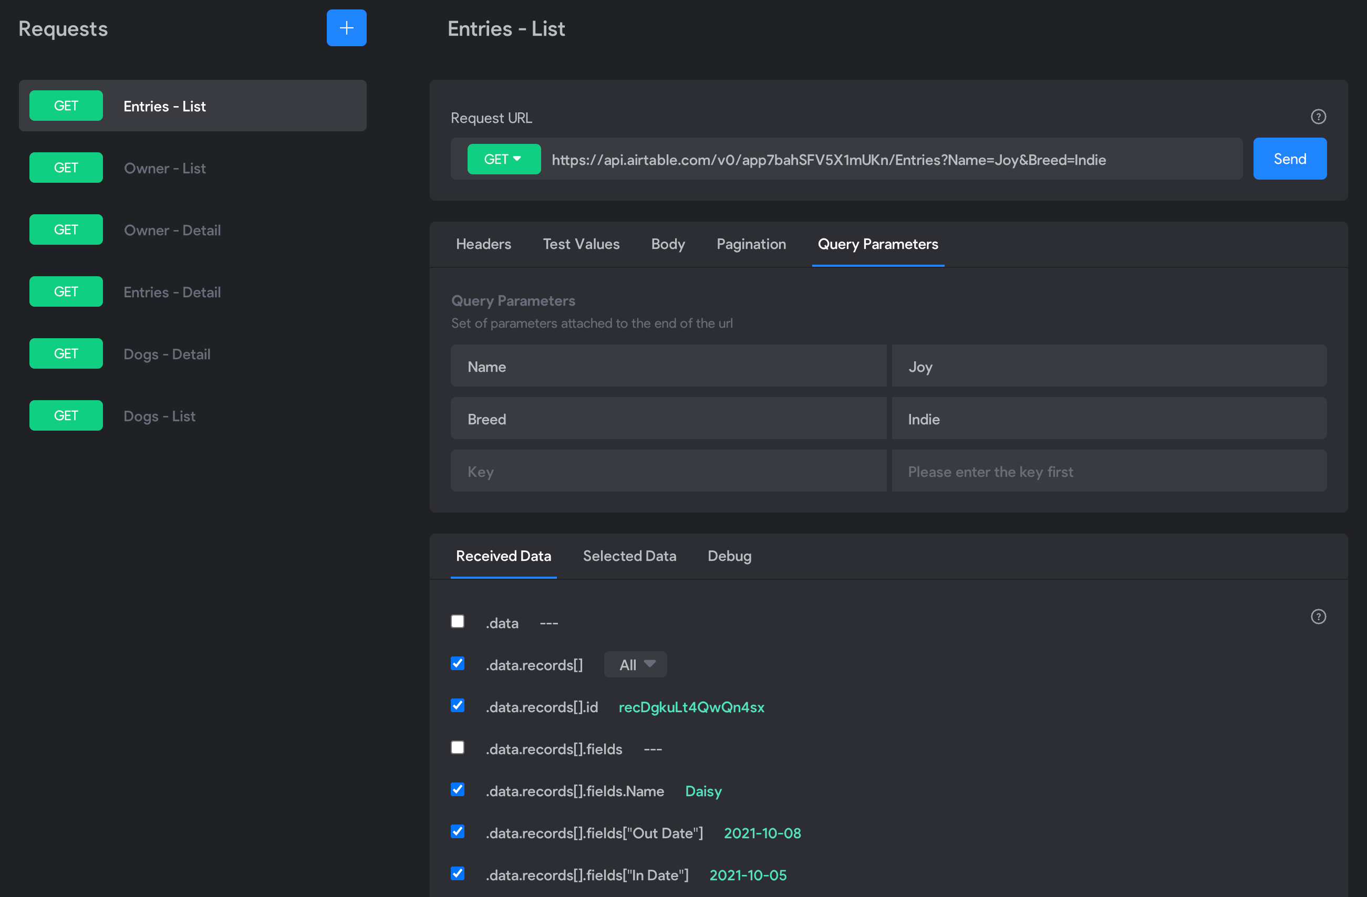The height and width of the screenshot is (897, 1367).
Task: Open the Body tab
Action: [668, 244]
